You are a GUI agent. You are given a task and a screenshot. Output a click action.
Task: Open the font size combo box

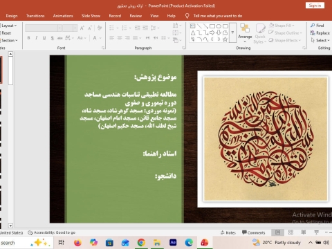point(70,28)
